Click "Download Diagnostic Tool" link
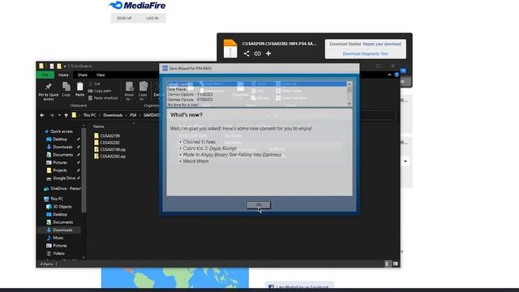The height and width of the screenshot is (292, 519). [366, 54]
